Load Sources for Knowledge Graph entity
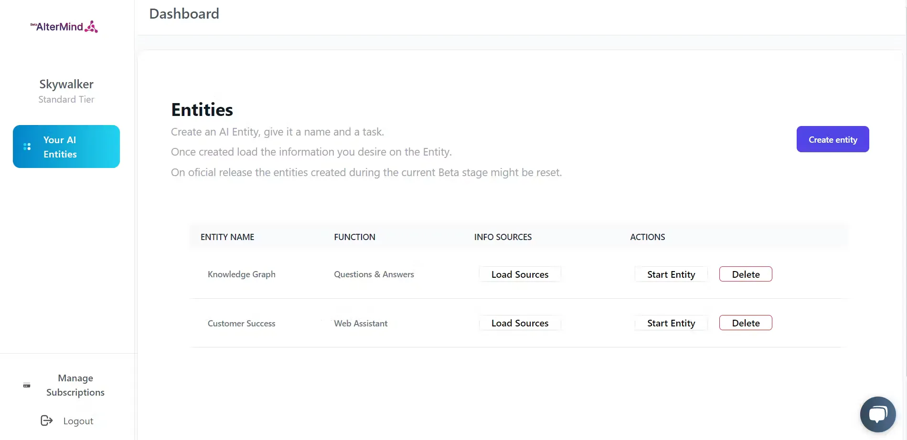 click(x=520, y=274)
